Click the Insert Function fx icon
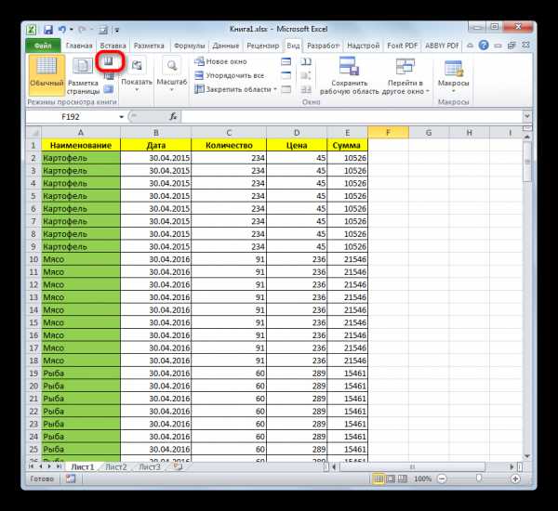 [x=173, y=117]
